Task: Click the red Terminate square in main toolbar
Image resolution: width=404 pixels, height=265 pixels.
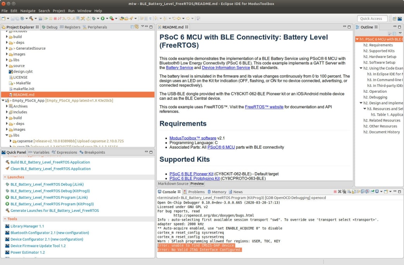Action: pos(55,19)
